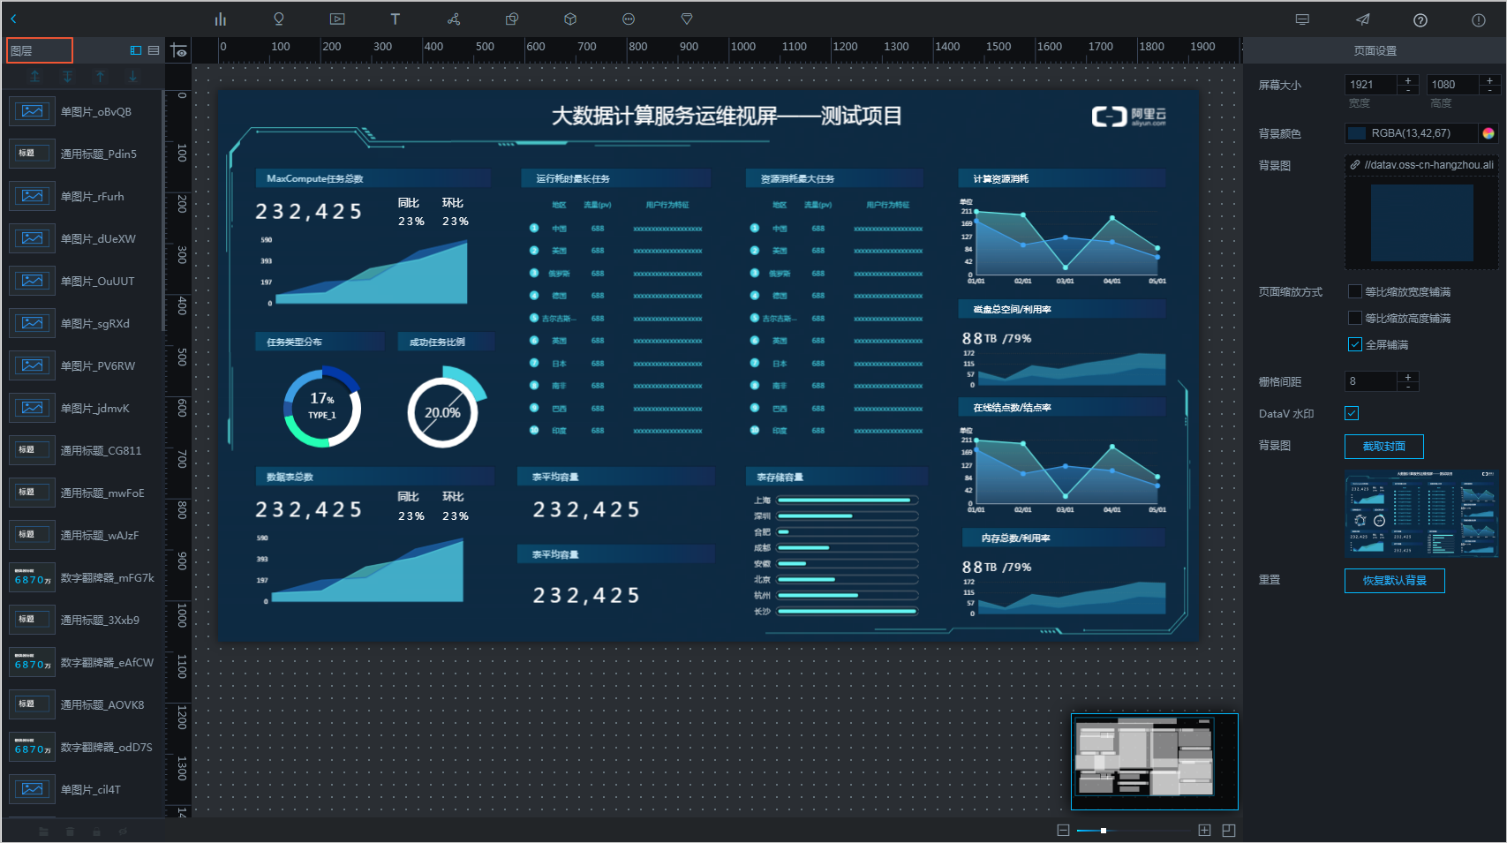1507x843 pixels.
Task: Increase the screen width value
Action: pos(1408,80)
